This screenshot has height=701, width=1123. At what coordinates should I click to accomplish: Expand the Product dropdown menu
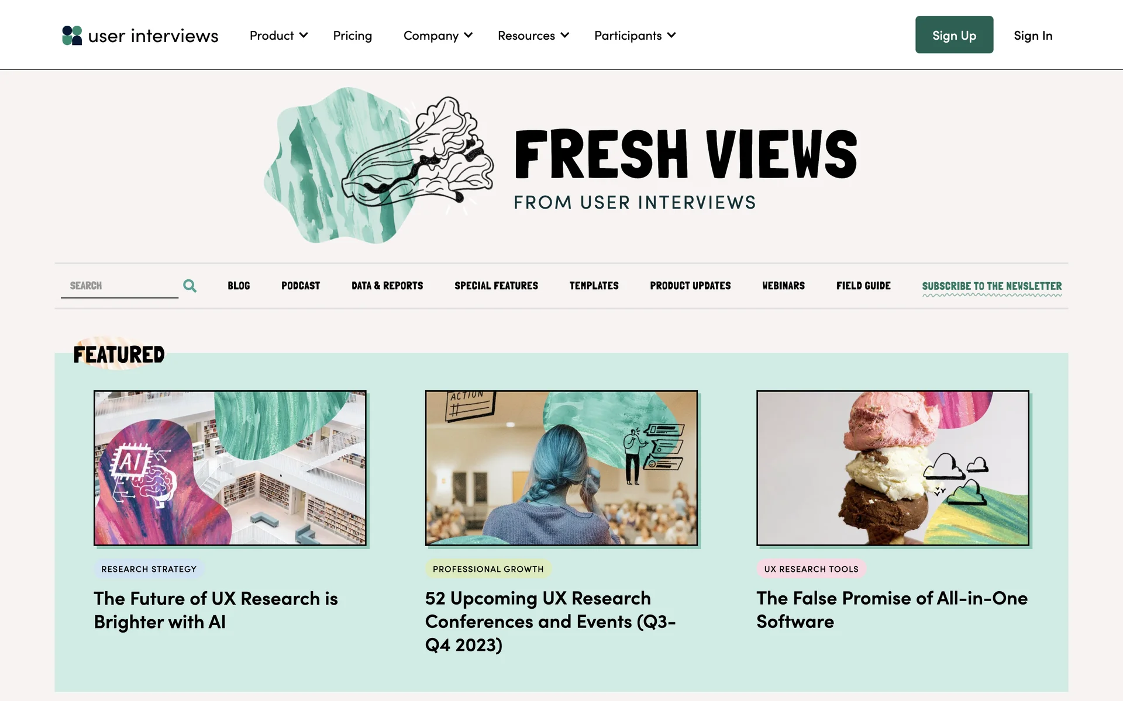click(x=278, y=36)
